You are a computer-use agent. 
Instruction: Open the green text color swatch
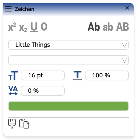[x=68, y=106]
